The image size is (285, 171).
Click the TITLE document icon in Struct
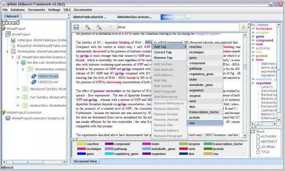[x=258, y=152]
